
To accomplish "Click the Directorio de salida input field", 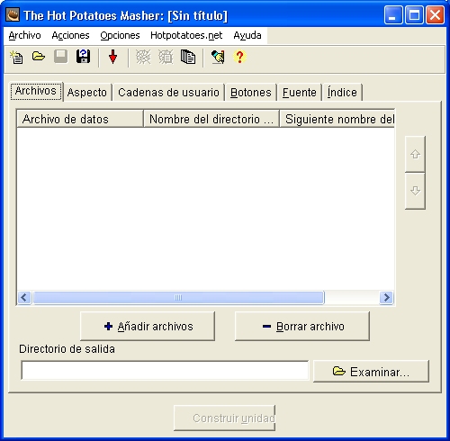I will 165,371.
